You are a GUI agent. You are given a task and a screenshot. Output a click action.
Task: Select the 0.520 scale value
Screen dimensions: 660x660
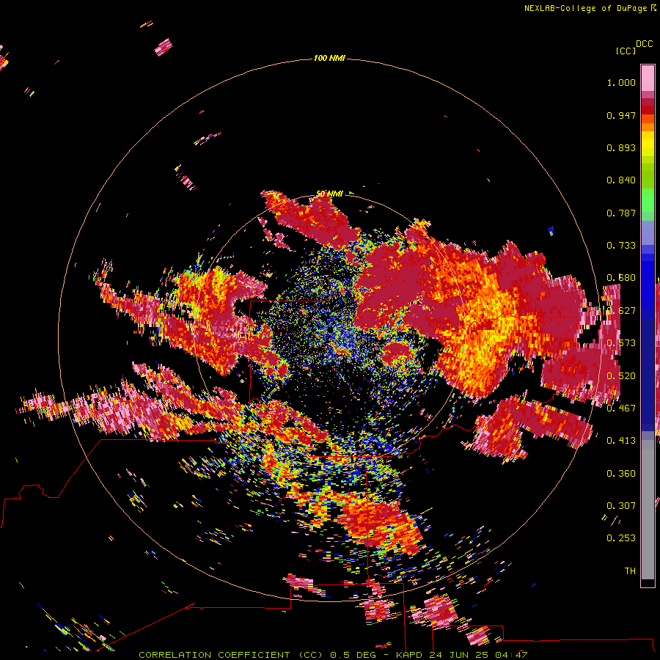pos(621,376)
